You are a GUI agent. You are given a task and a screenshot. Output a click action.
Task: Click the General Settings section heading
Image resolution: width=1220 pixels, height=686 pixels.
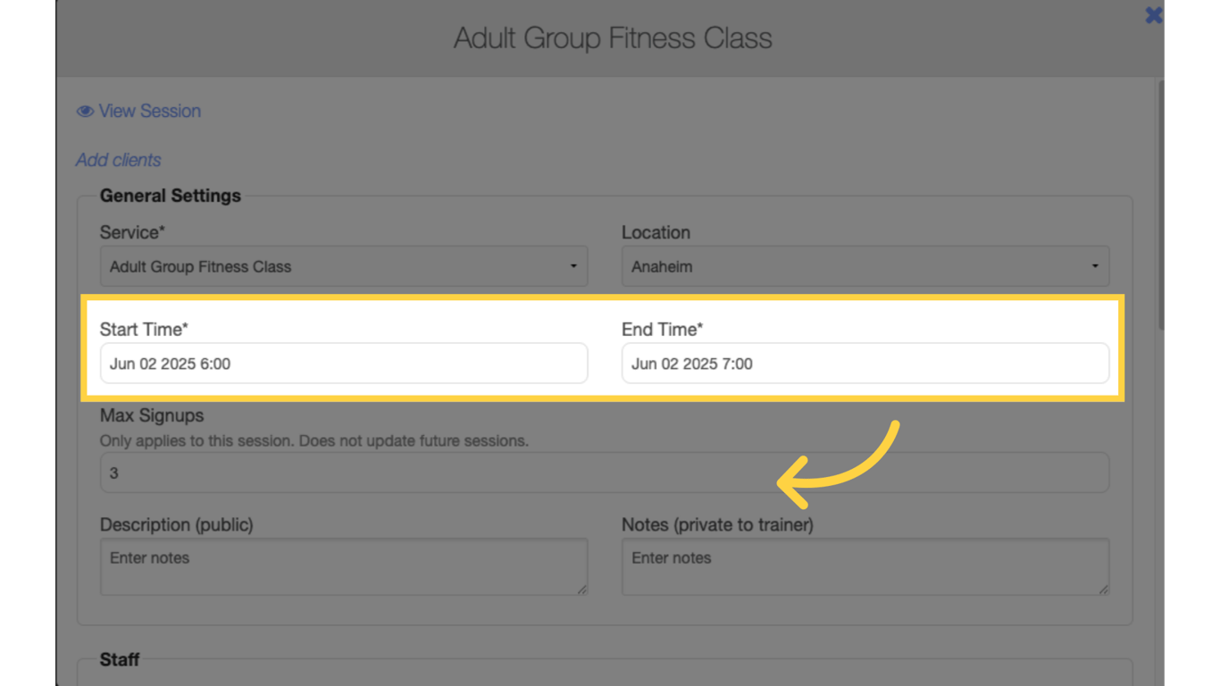(x=171, y=196)
